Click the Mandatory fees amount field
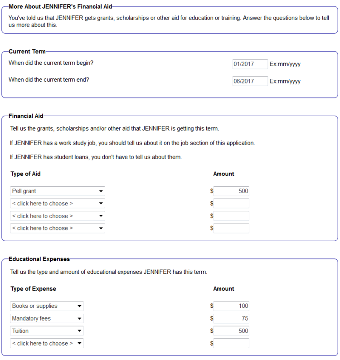 [231, 319]
